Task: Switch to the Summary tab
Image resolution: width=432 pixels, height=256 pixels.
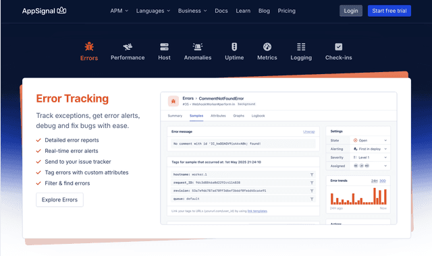Action: pyautogui.click(x=175, y=116)
